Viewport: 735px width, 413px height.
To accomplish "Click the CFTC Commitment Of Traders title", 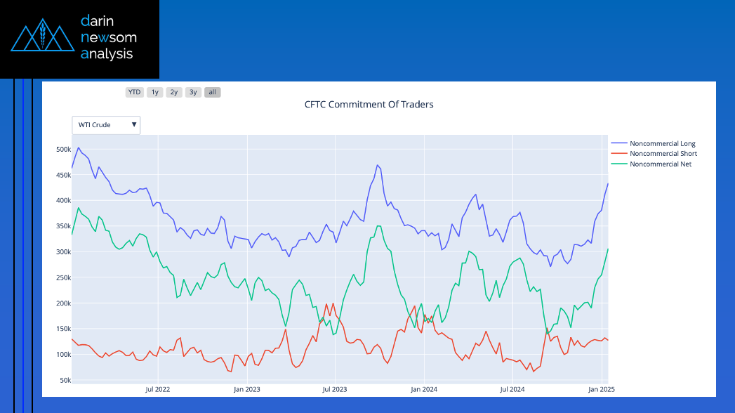I will tap(369, 105).
